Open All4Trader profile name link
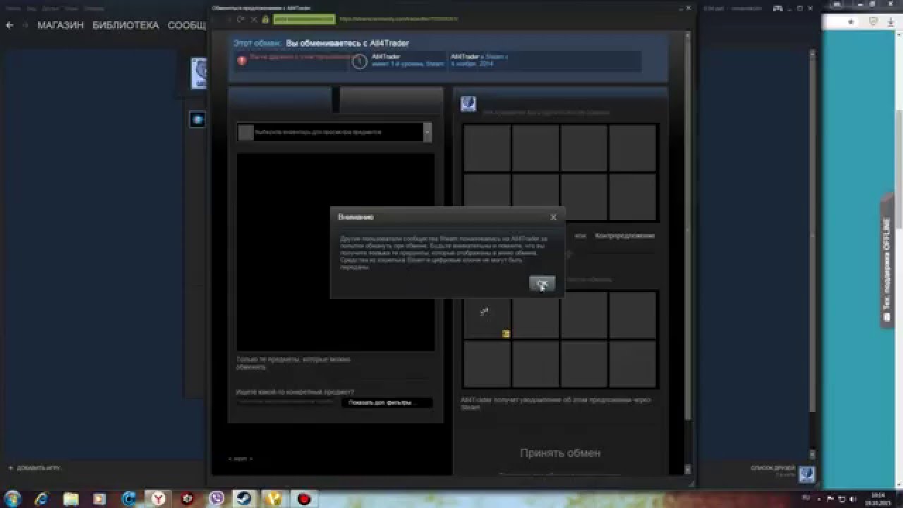Viewport: 903px width, 508px height. coord(386,56)
